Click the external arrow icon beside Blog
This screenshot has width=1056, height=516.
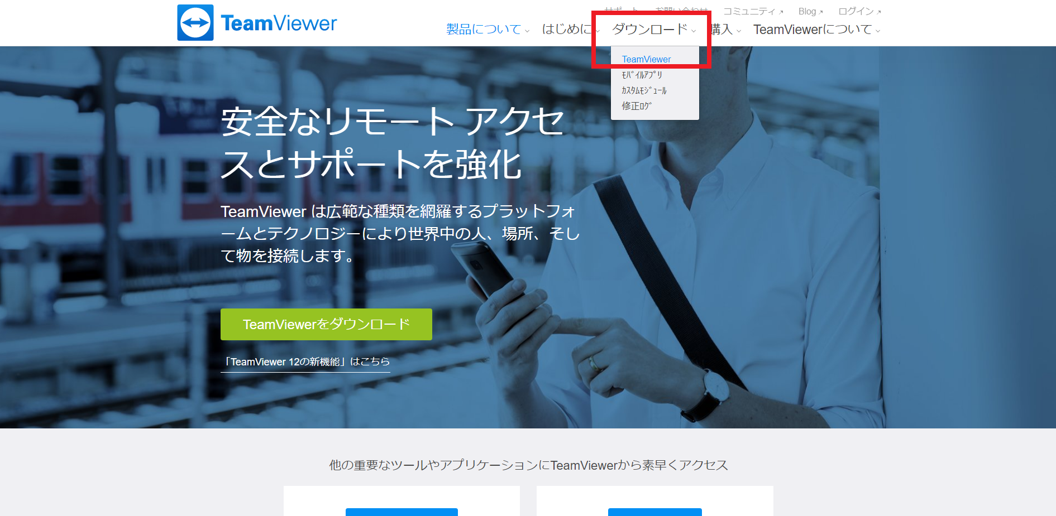[821, 12]
